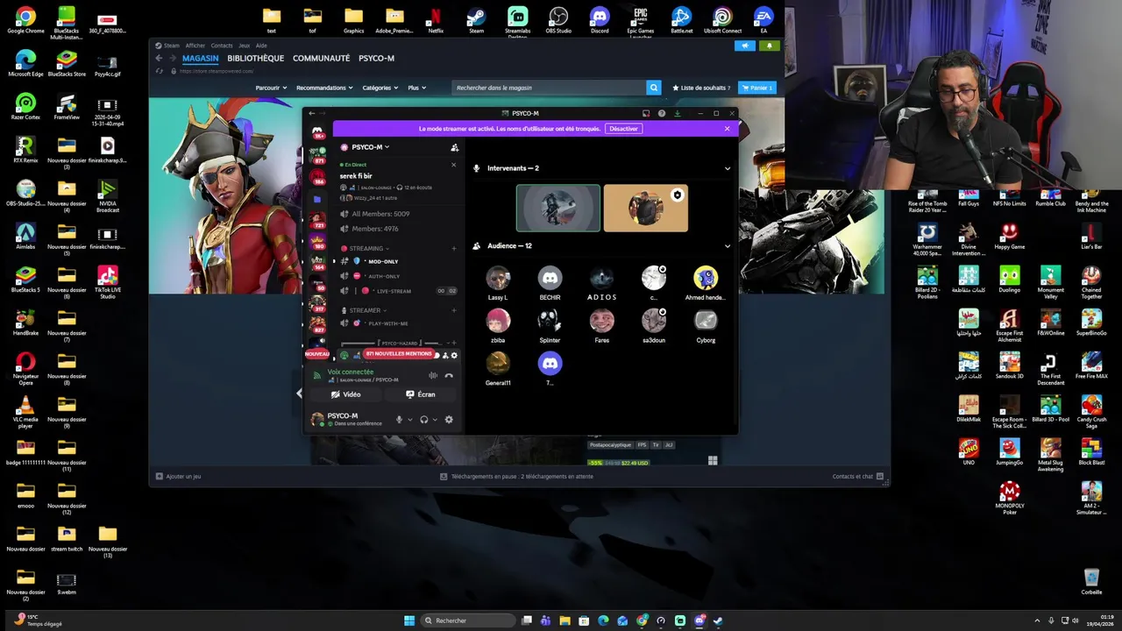Turn on camera with Vidéo button

click(x=345, y=394)
